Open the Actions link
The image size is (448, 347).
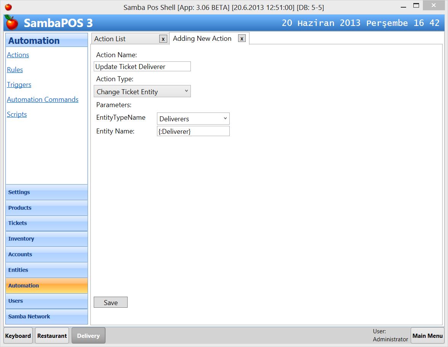[18, 55]
